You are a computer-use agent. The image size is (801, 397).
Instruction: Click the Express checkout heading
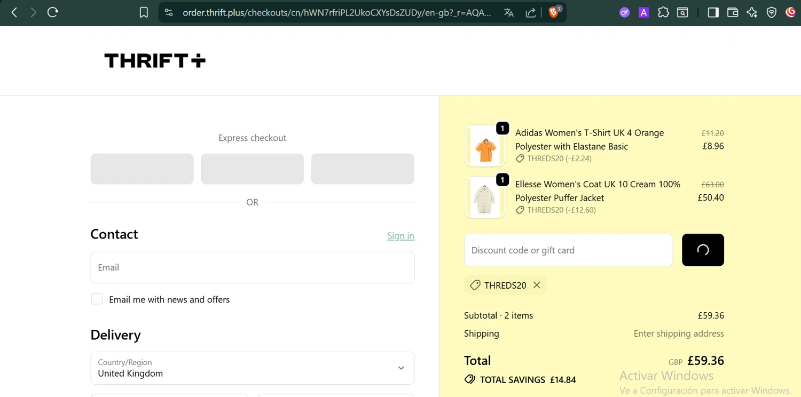[x=252, y=138]
